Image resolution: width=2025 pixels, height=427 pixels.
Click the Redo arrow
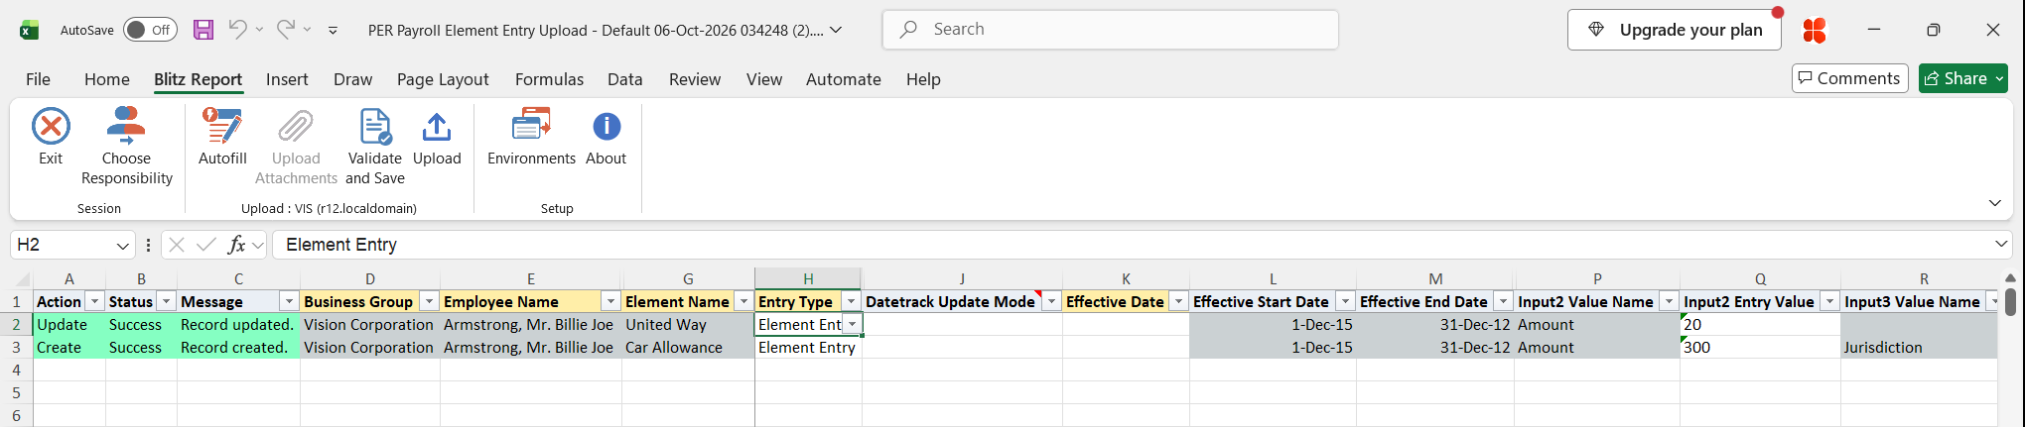tap(285, 29)
